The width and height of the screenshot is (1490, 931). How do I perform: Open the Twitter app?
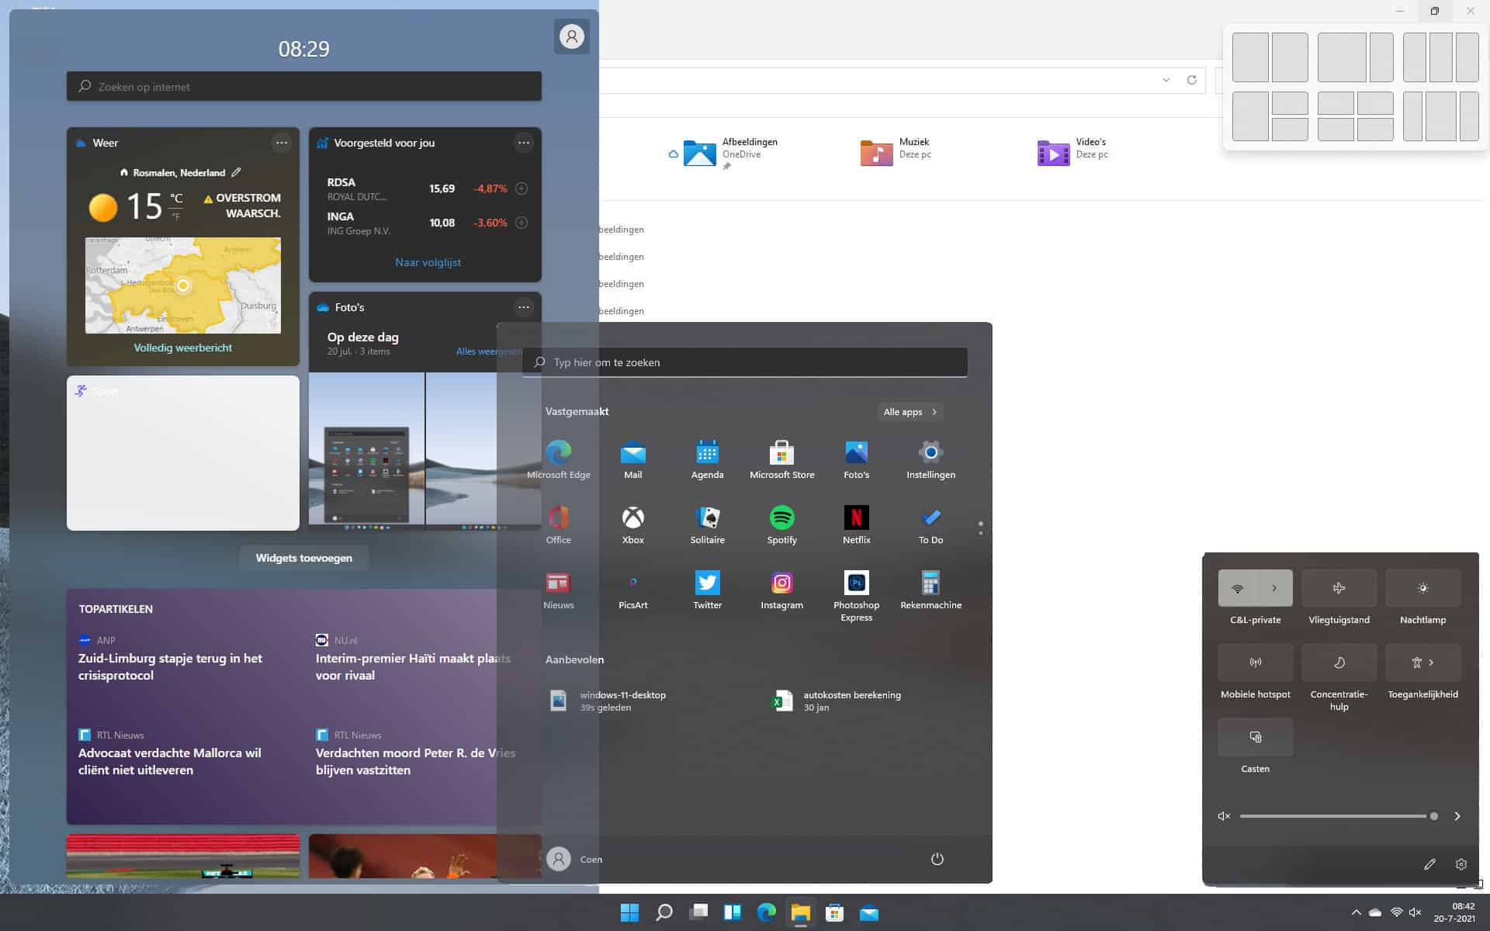pyautogui.click(x=708, y=590)
